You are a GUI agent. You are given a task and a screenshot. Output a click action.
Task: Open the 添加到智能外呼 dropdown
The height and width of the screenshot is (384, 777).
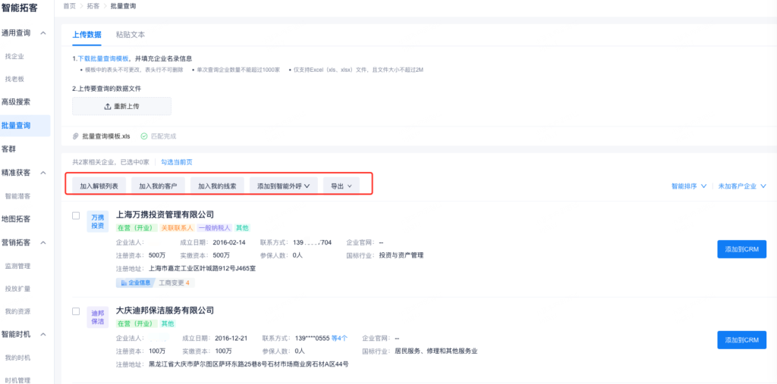coord(283,186)
